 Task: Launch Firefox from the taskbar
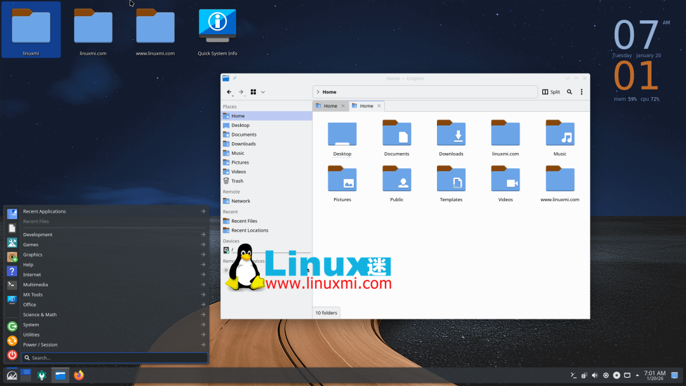79,375
